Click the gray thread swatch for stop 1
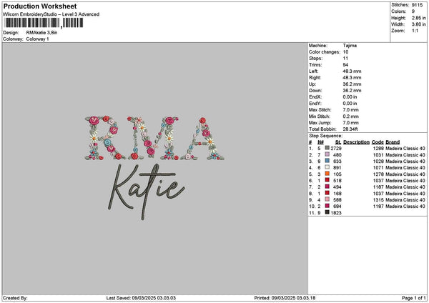Viewport: 429px width, 303px height. coord(327,148)
